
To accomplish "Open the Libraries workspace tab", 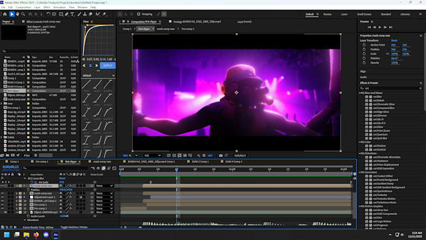I will click(x=405, y=14).
